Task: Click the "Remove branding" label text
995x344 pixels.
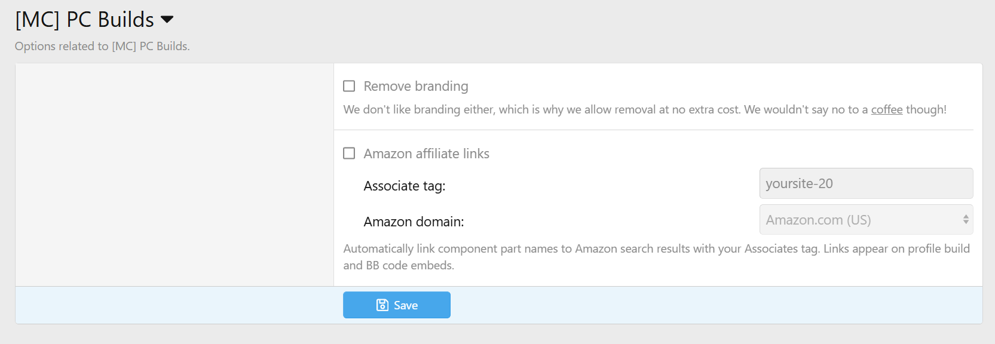Action: 415,86
